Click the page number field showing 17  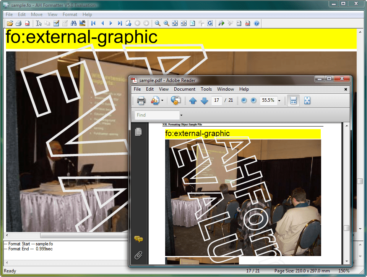click(216, 100)
